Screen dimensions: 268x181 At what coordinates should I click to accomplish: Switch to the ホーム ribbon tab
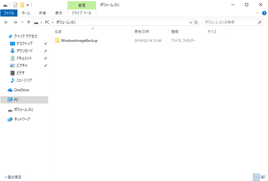pos(26,13)
